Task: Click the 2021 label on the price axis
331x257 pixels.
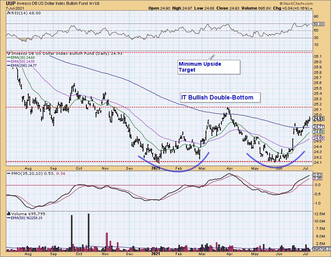Action: click(156, 168)
